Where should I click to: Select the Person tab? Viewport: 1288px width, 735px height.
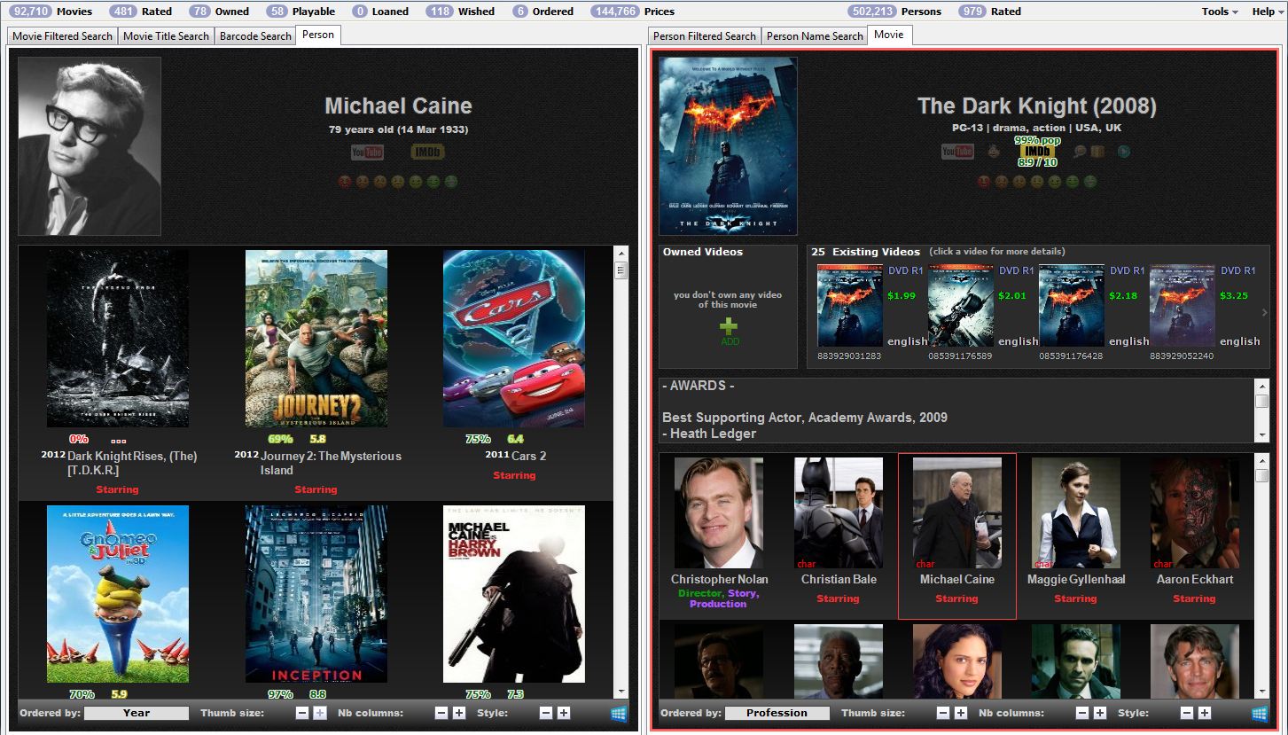coord(318,35)
